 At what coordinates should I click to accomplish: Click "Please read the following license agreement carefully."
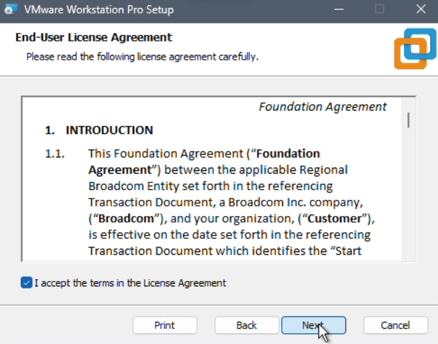(142, 57)
